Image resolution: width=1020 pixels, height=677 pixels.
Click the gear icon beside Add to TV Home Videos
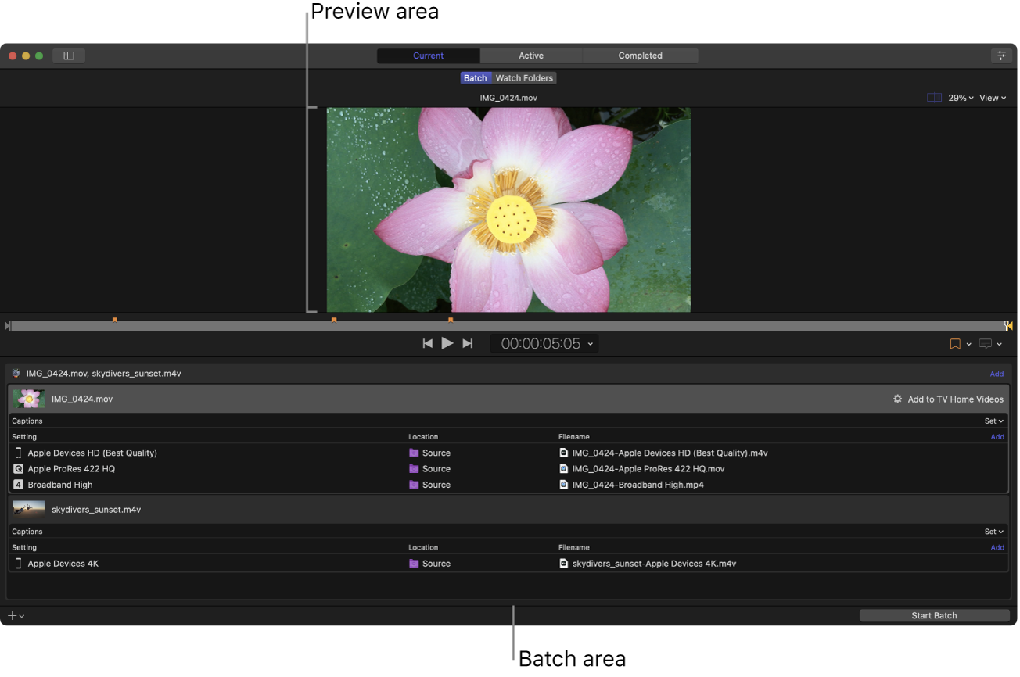pos(897,399)
